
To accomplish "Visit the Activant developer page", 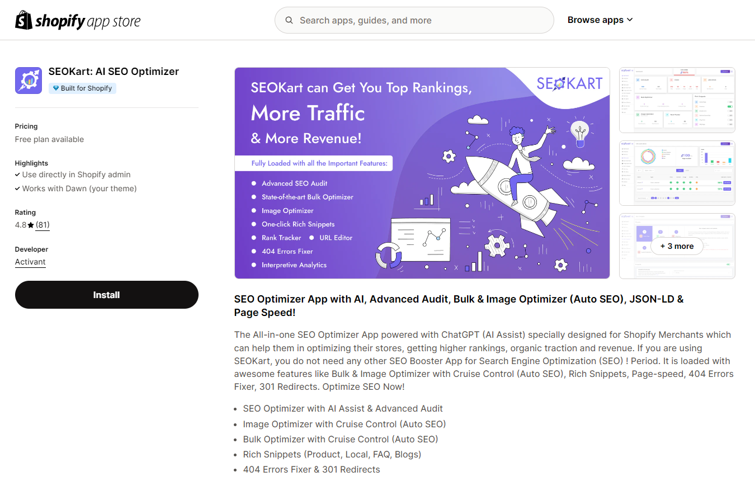I will click(30, 262).
